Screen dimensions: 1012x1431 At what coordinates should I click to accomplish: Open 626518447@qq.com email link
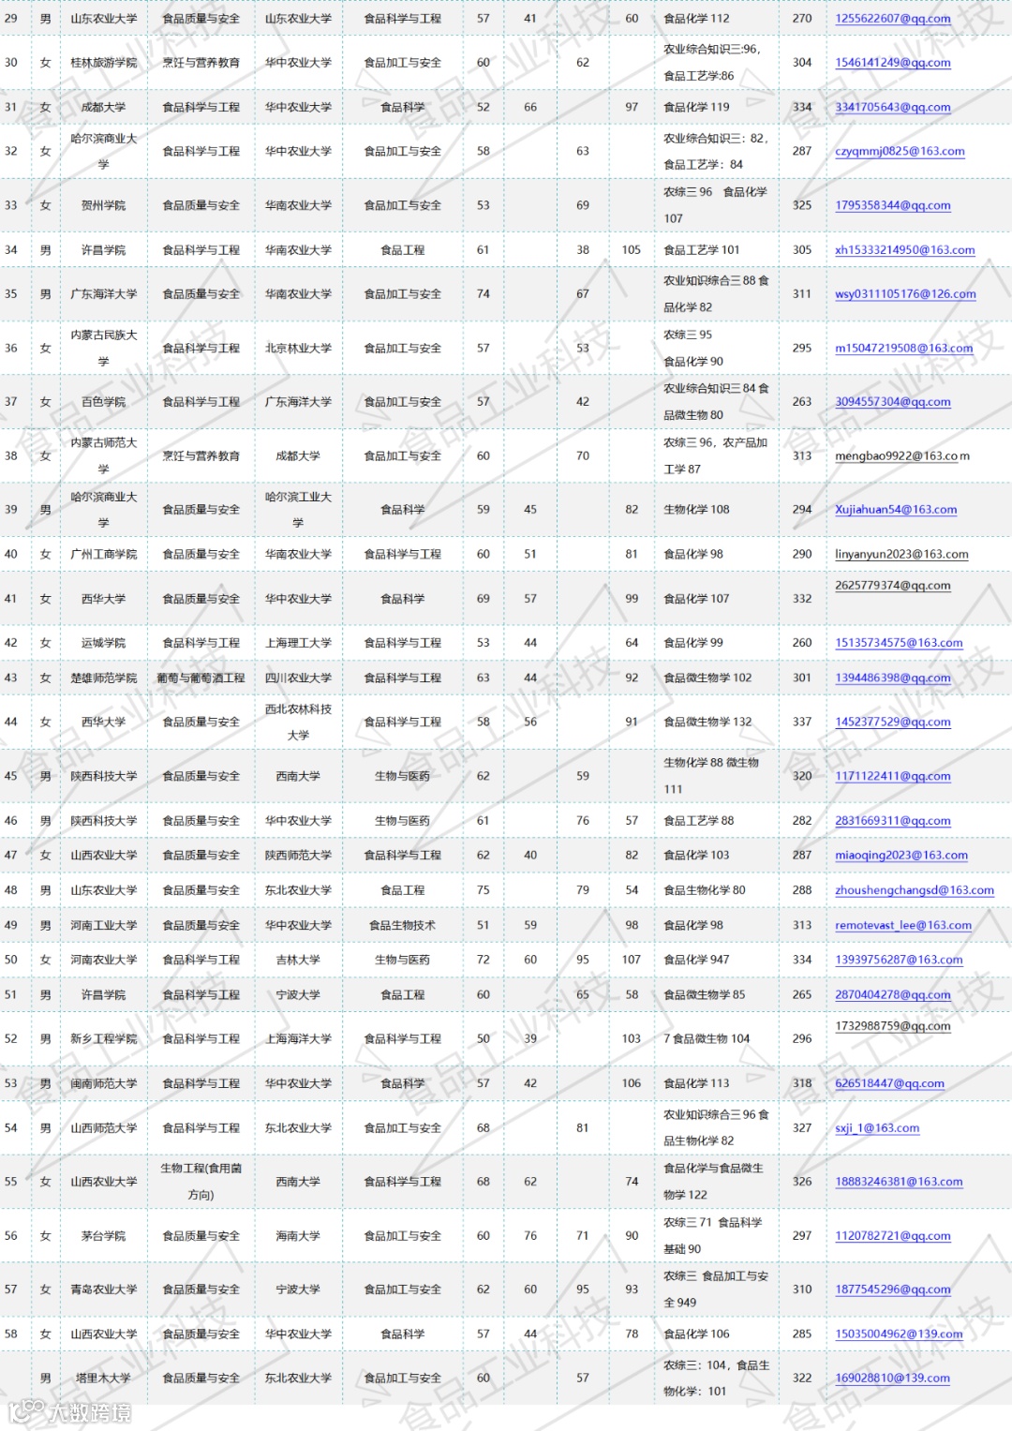point(889,1083)
